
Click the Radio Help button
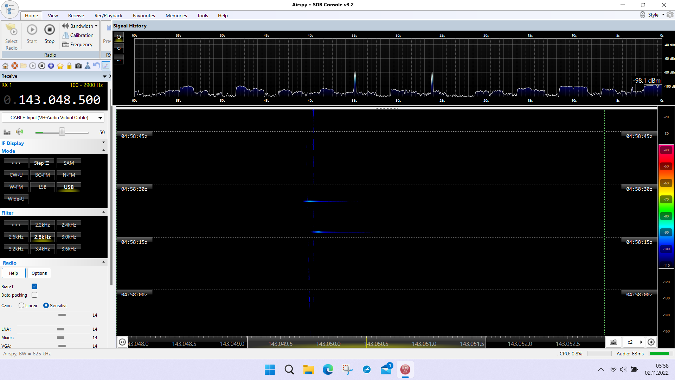[13, 273]
